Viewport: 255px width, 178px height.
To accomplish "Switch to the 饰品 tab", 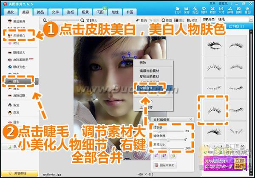I will [40, 12].
